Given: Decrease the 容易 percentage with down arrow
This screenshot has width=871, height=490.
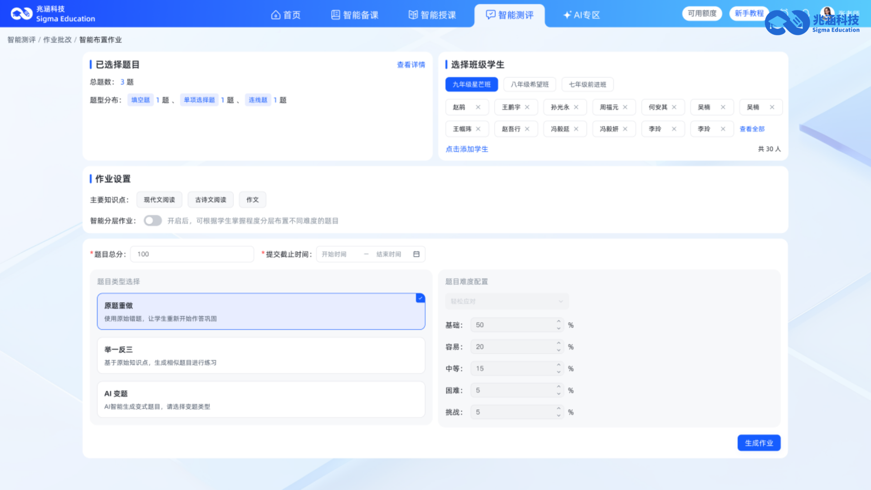Looking at the screenshot, I should point(559,350).
